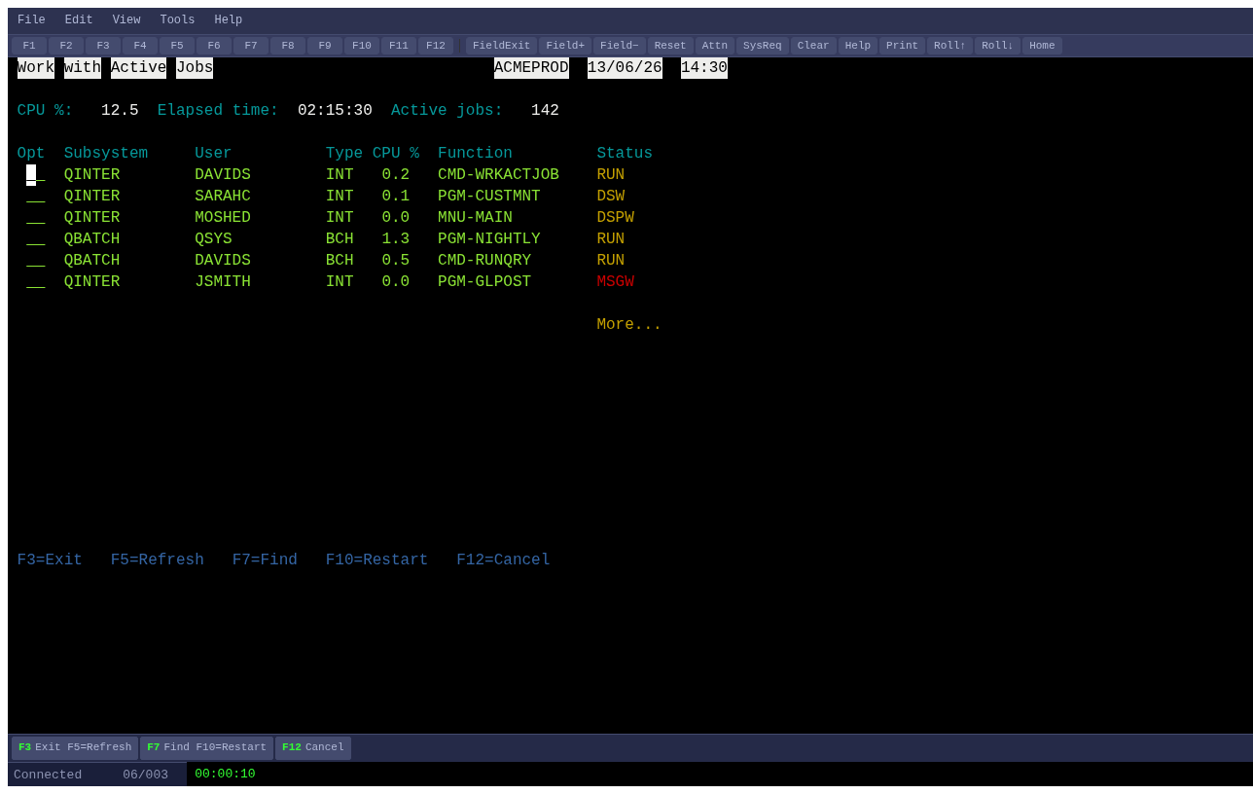Click the 'F3 Exit F5=Refresh' bottom bar button
This screenshot has width=1253, height=794.
pos(75,748)
